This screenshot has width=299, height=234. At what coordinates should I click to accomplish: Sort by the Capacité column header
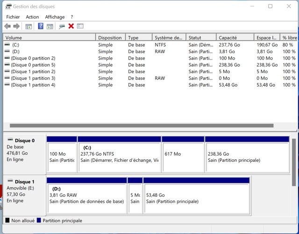tap(235, 37)
